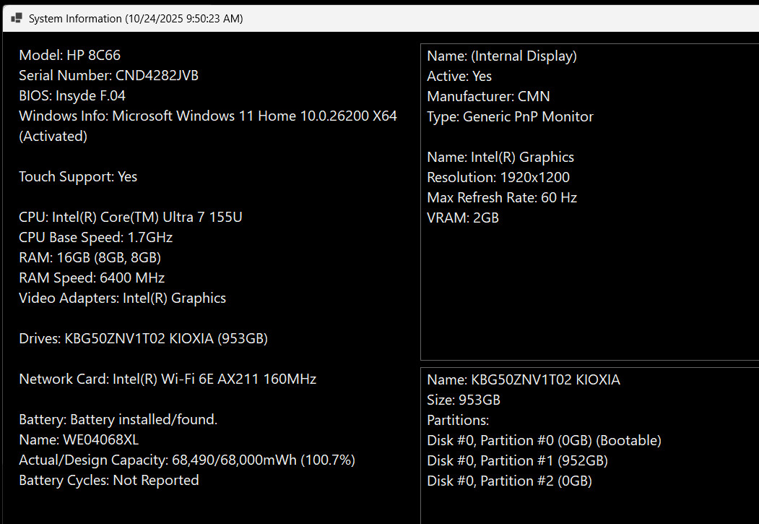
Task: Click the System Information window title icon
Action: tap(17, 18)
